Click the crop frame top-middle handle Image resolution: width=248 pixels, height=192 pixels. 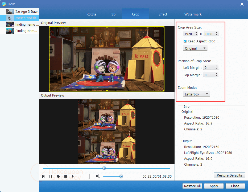tap(107, 27)
